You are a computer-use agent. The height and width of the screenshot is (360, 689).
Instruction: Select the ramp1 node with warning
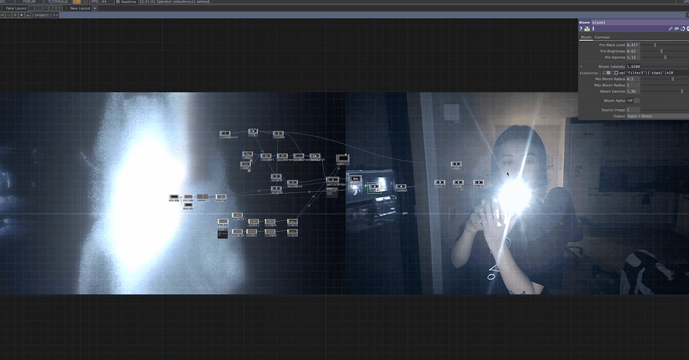point(247,154)
